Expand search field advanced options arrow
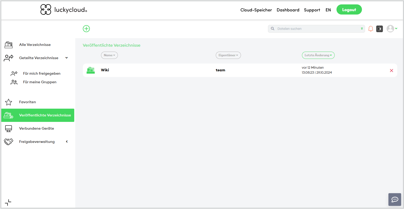Viewport: 404px width, 209px height. point(362,29)
